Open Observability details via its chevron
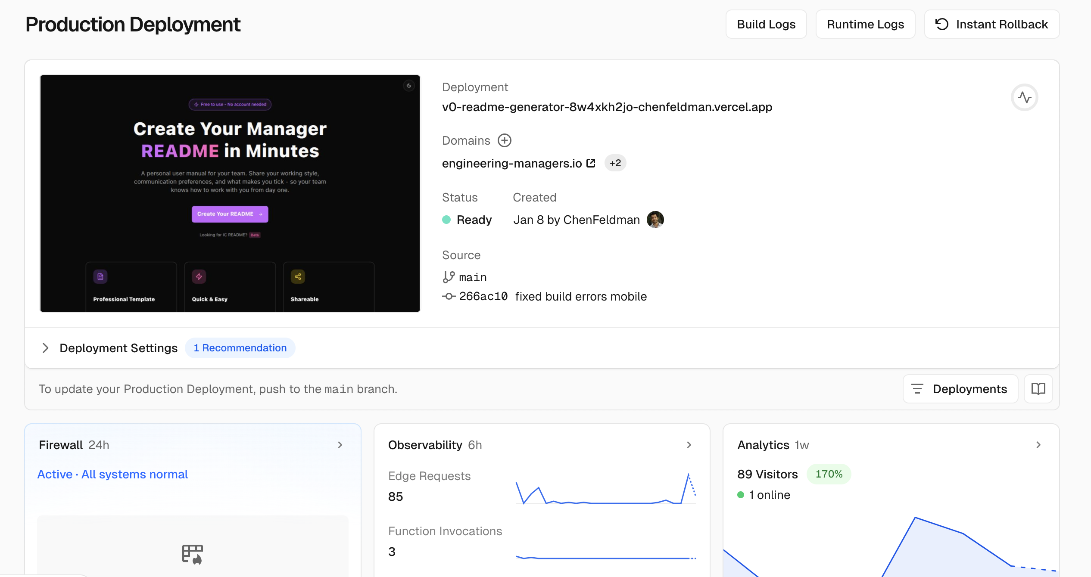 689,445
